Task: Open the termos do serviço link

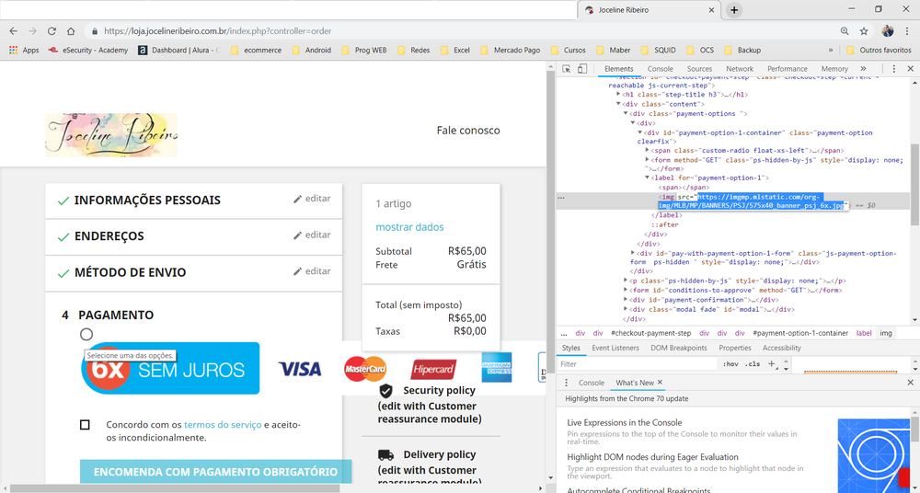Action: pyautogui.click(x=223, y=424)
